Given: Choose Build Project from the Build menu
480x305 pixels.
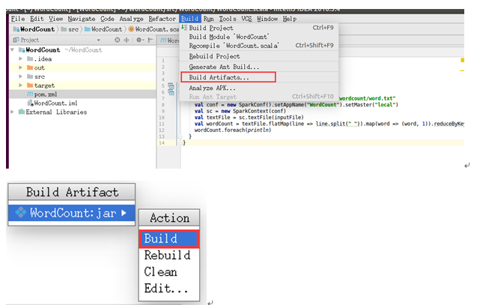Looking at the screenshot, I should 259,28.
